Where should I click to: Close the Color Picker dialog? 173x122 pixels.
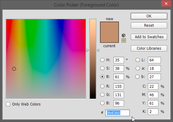coord(166,3)
